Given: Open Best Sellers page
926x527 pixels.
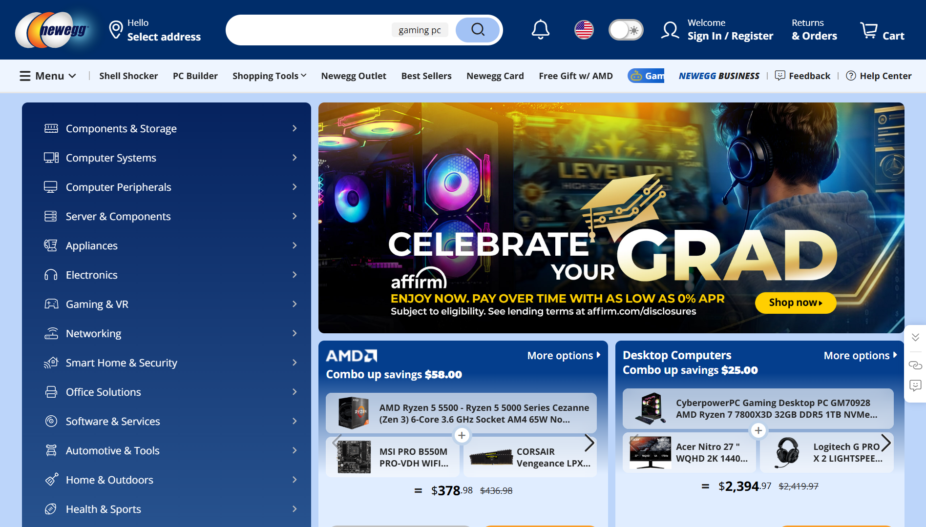Looking at the screenshot, I should pos(426,76).
